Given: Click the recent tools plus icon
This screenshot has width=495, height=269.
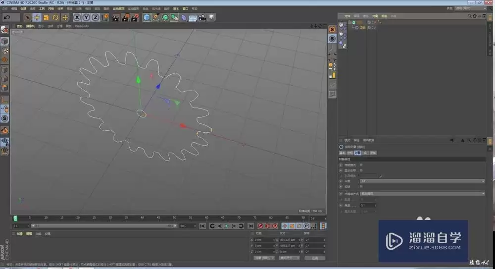Looking at the screenshot, I should (65, 17).
